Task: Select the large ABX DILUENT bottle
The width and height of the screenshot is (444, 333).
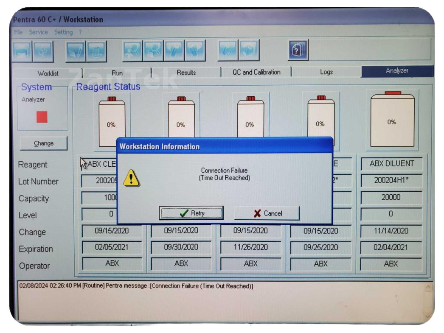Action: tap(392, 119)
